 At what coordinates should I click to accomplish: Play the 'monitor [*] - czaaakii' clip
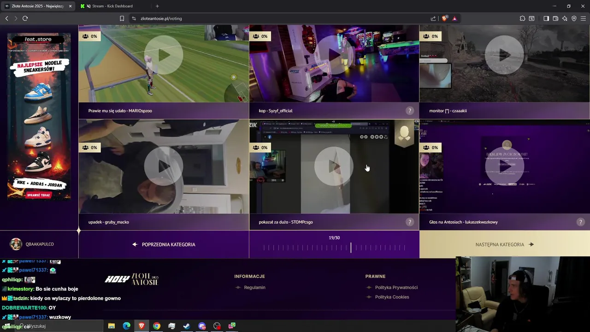(504, 55)
